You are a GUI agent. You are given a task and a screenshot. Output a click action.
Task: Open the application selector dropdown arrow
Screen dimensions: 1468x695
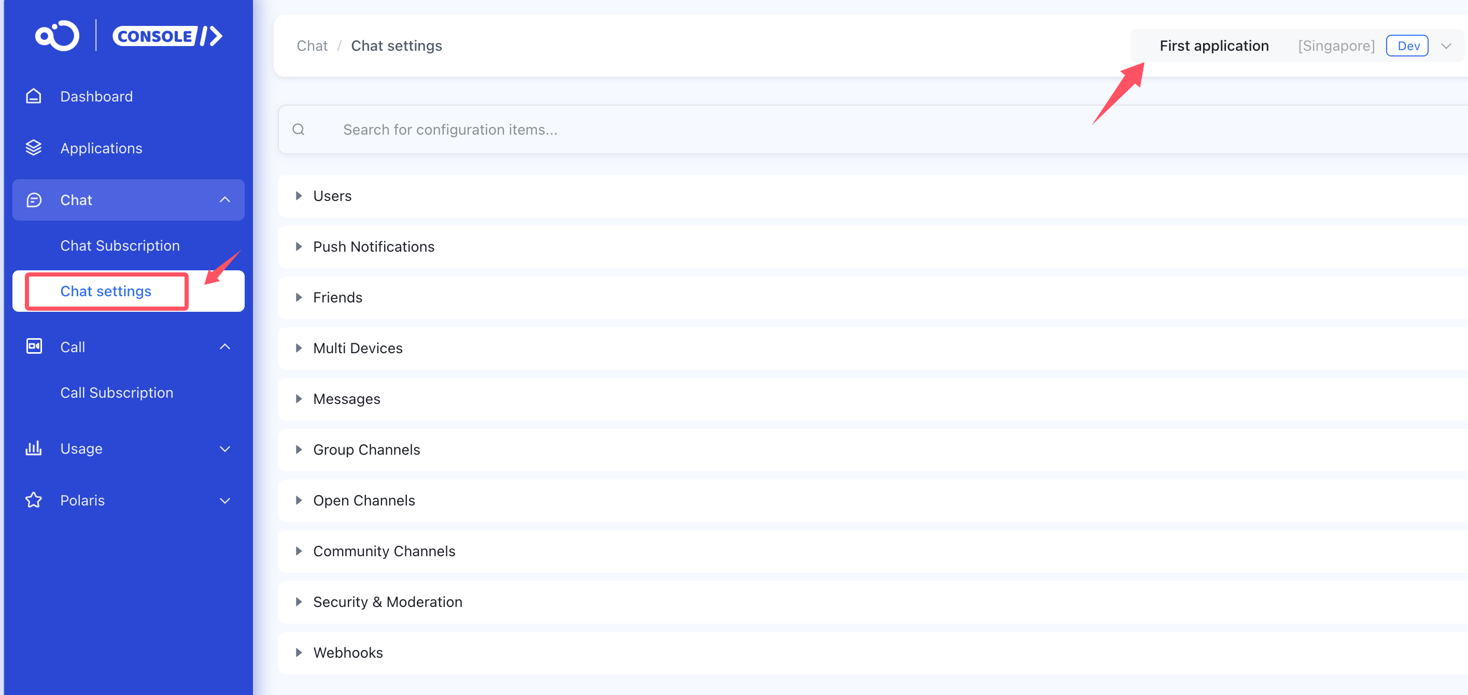[1446, 46]
